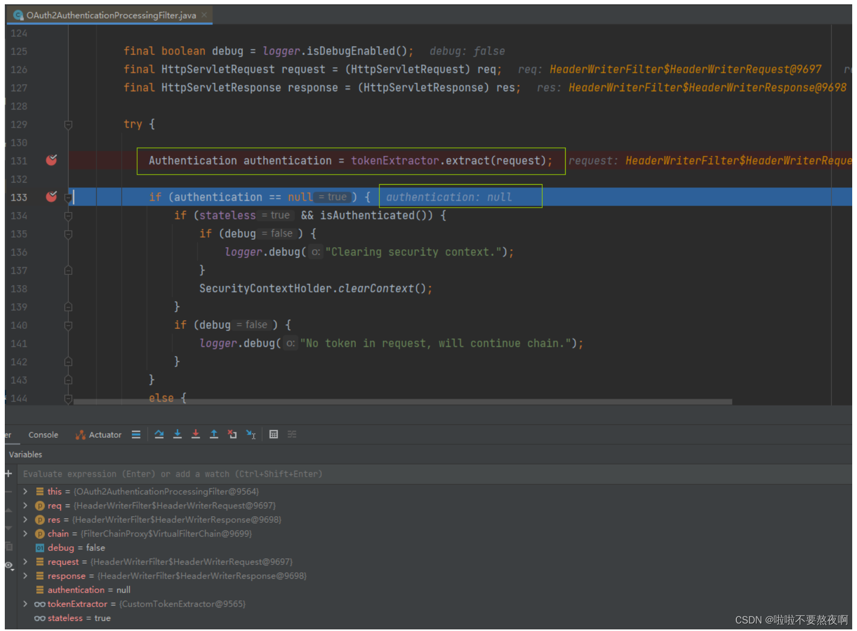Click the Step Out up-arrow icon
The image size is (857, 631).
tap(214, 435)
